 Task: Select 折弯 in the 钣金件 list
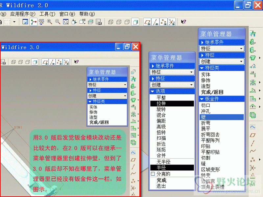tap(206, 123)
